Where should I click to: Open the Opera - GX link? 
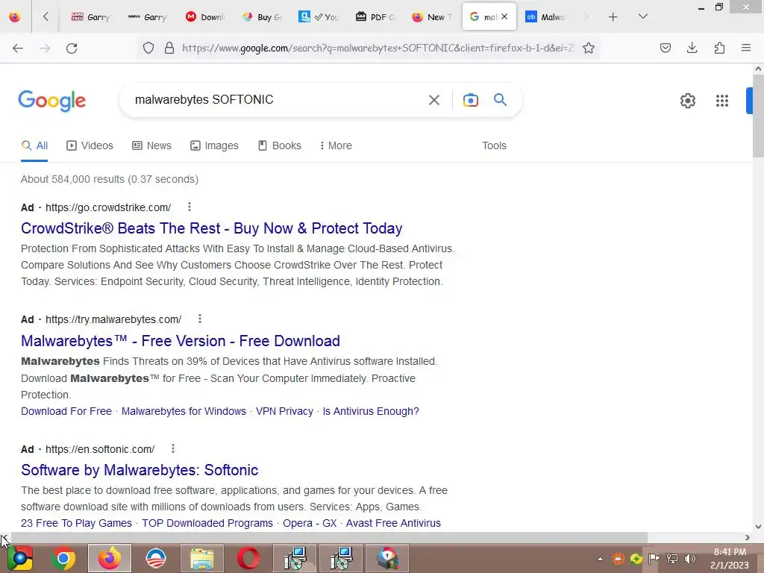point(310,523)
